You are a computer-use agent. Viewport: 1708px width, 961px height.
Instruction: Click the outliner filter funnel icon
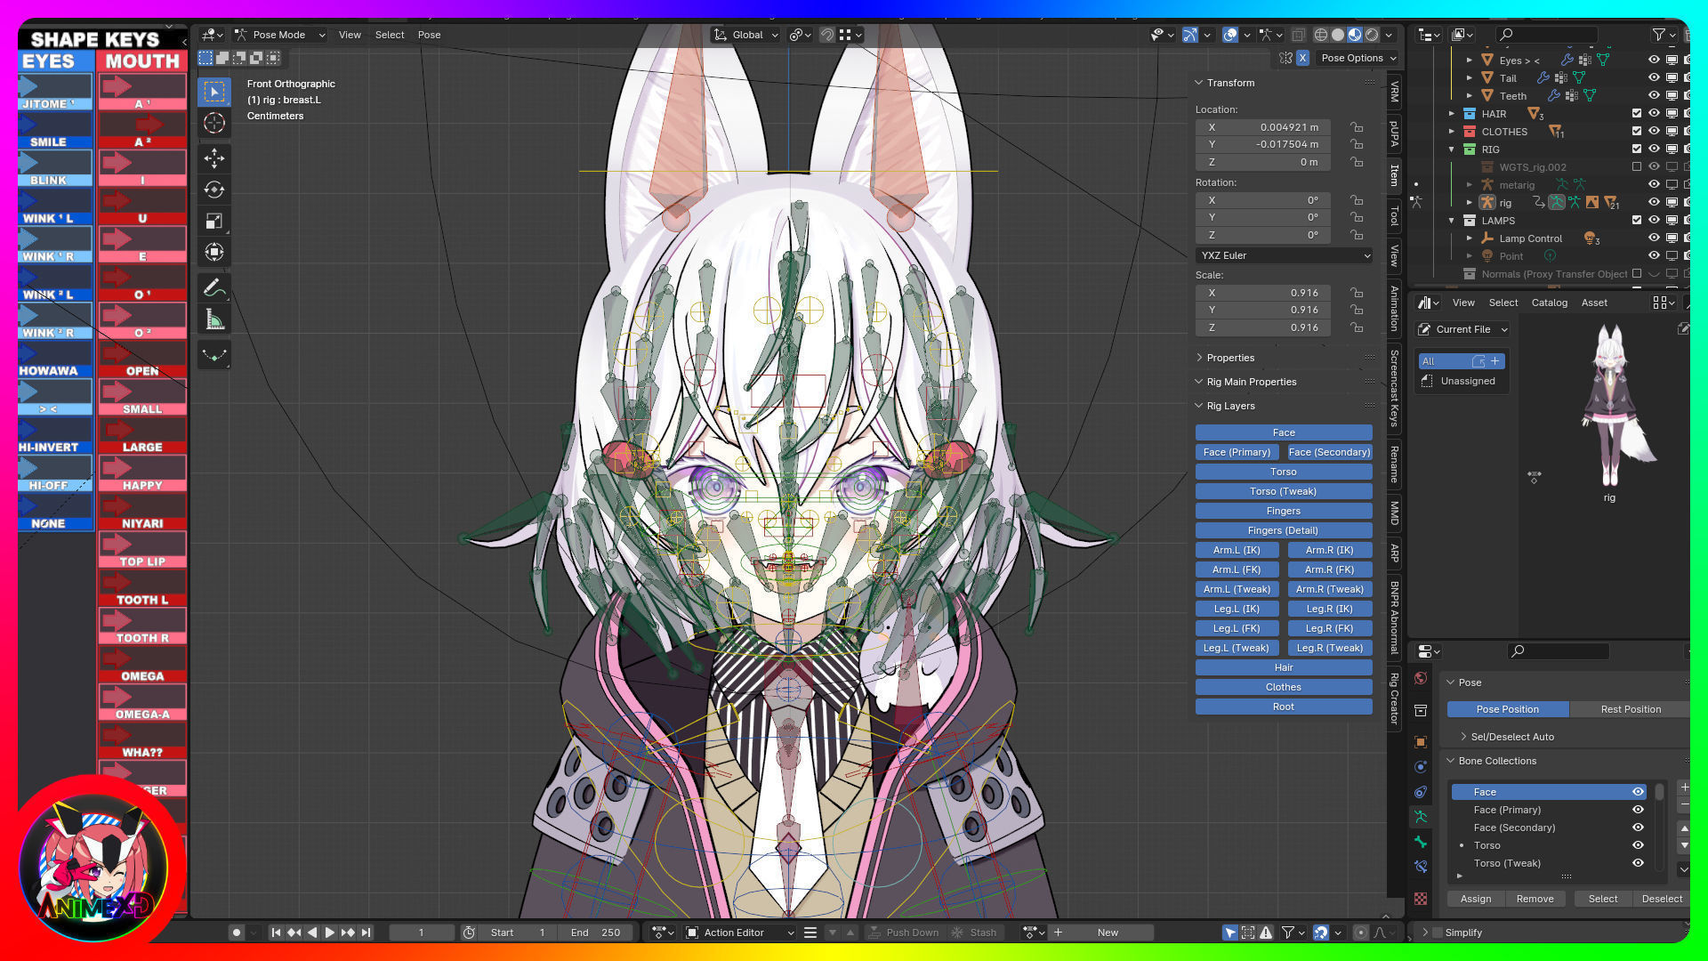pyautogui.click(x=1659, y=35)
